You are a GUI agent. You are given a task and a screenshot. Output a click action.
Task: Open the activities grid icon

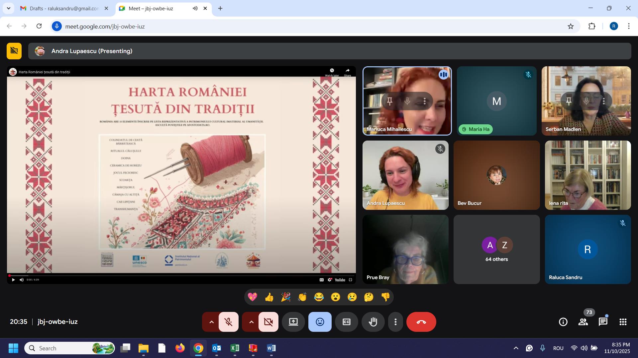623,322
